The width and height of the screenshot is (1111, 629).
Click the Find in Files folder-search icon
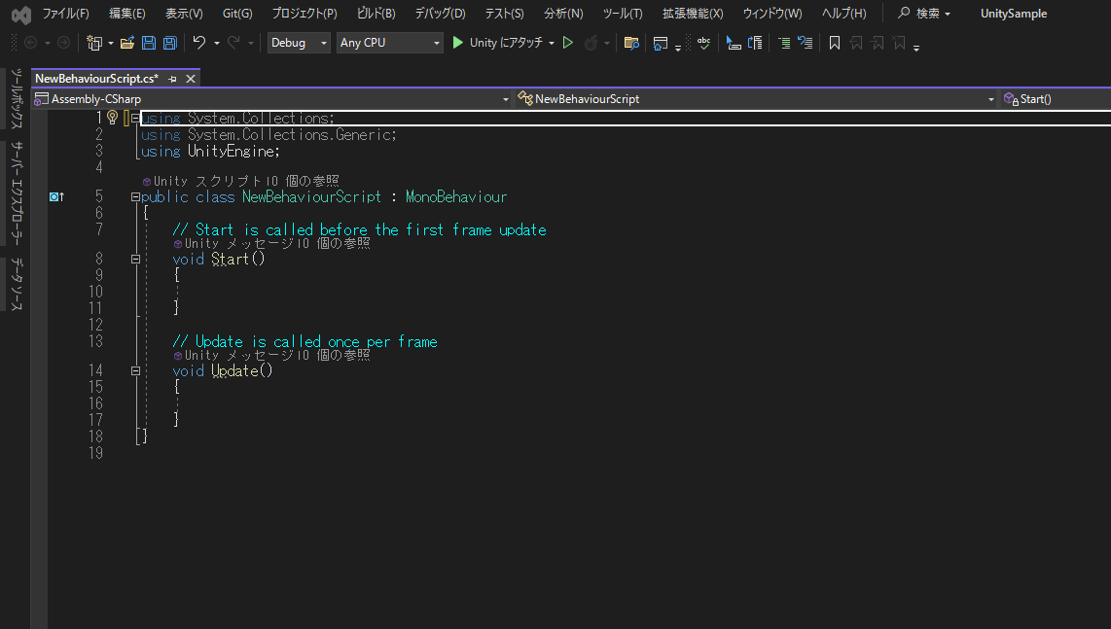631,43
